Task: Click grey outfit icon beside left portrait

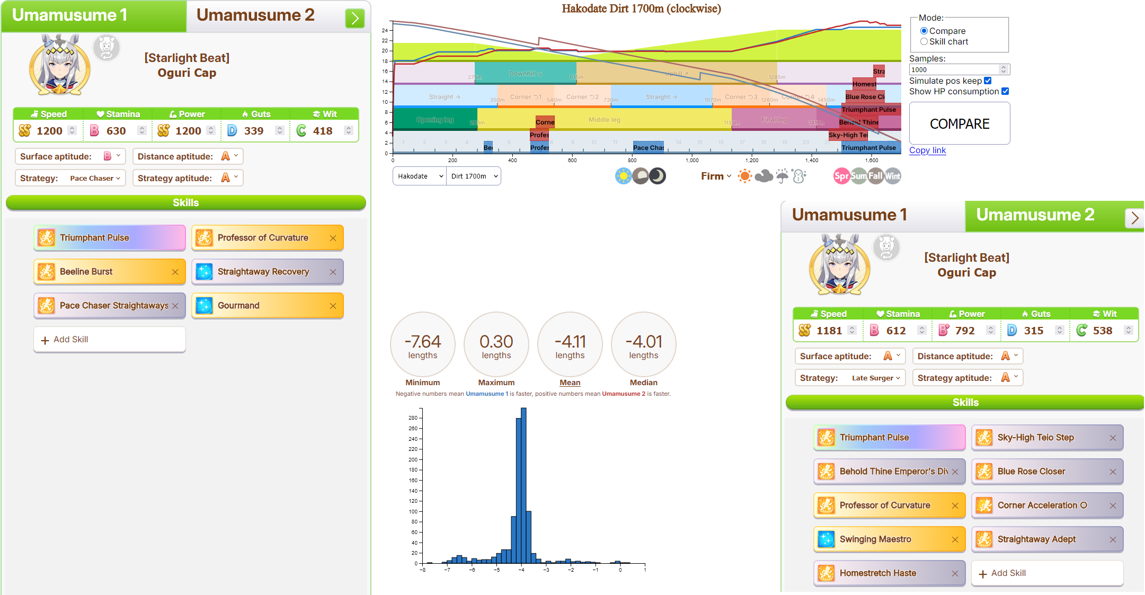Action: [106, 48]
